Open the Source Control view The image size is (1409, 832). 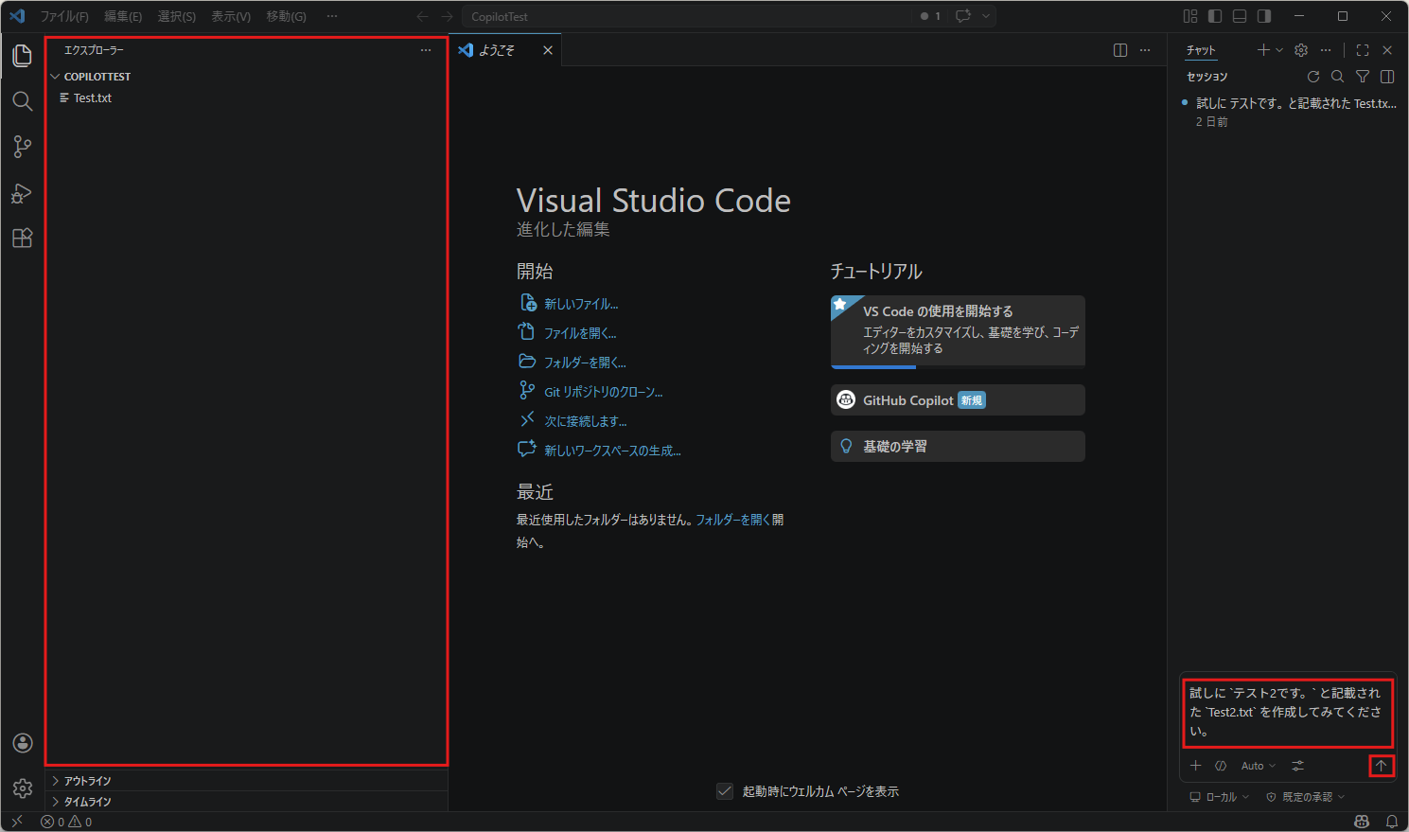tap(23, 147)
